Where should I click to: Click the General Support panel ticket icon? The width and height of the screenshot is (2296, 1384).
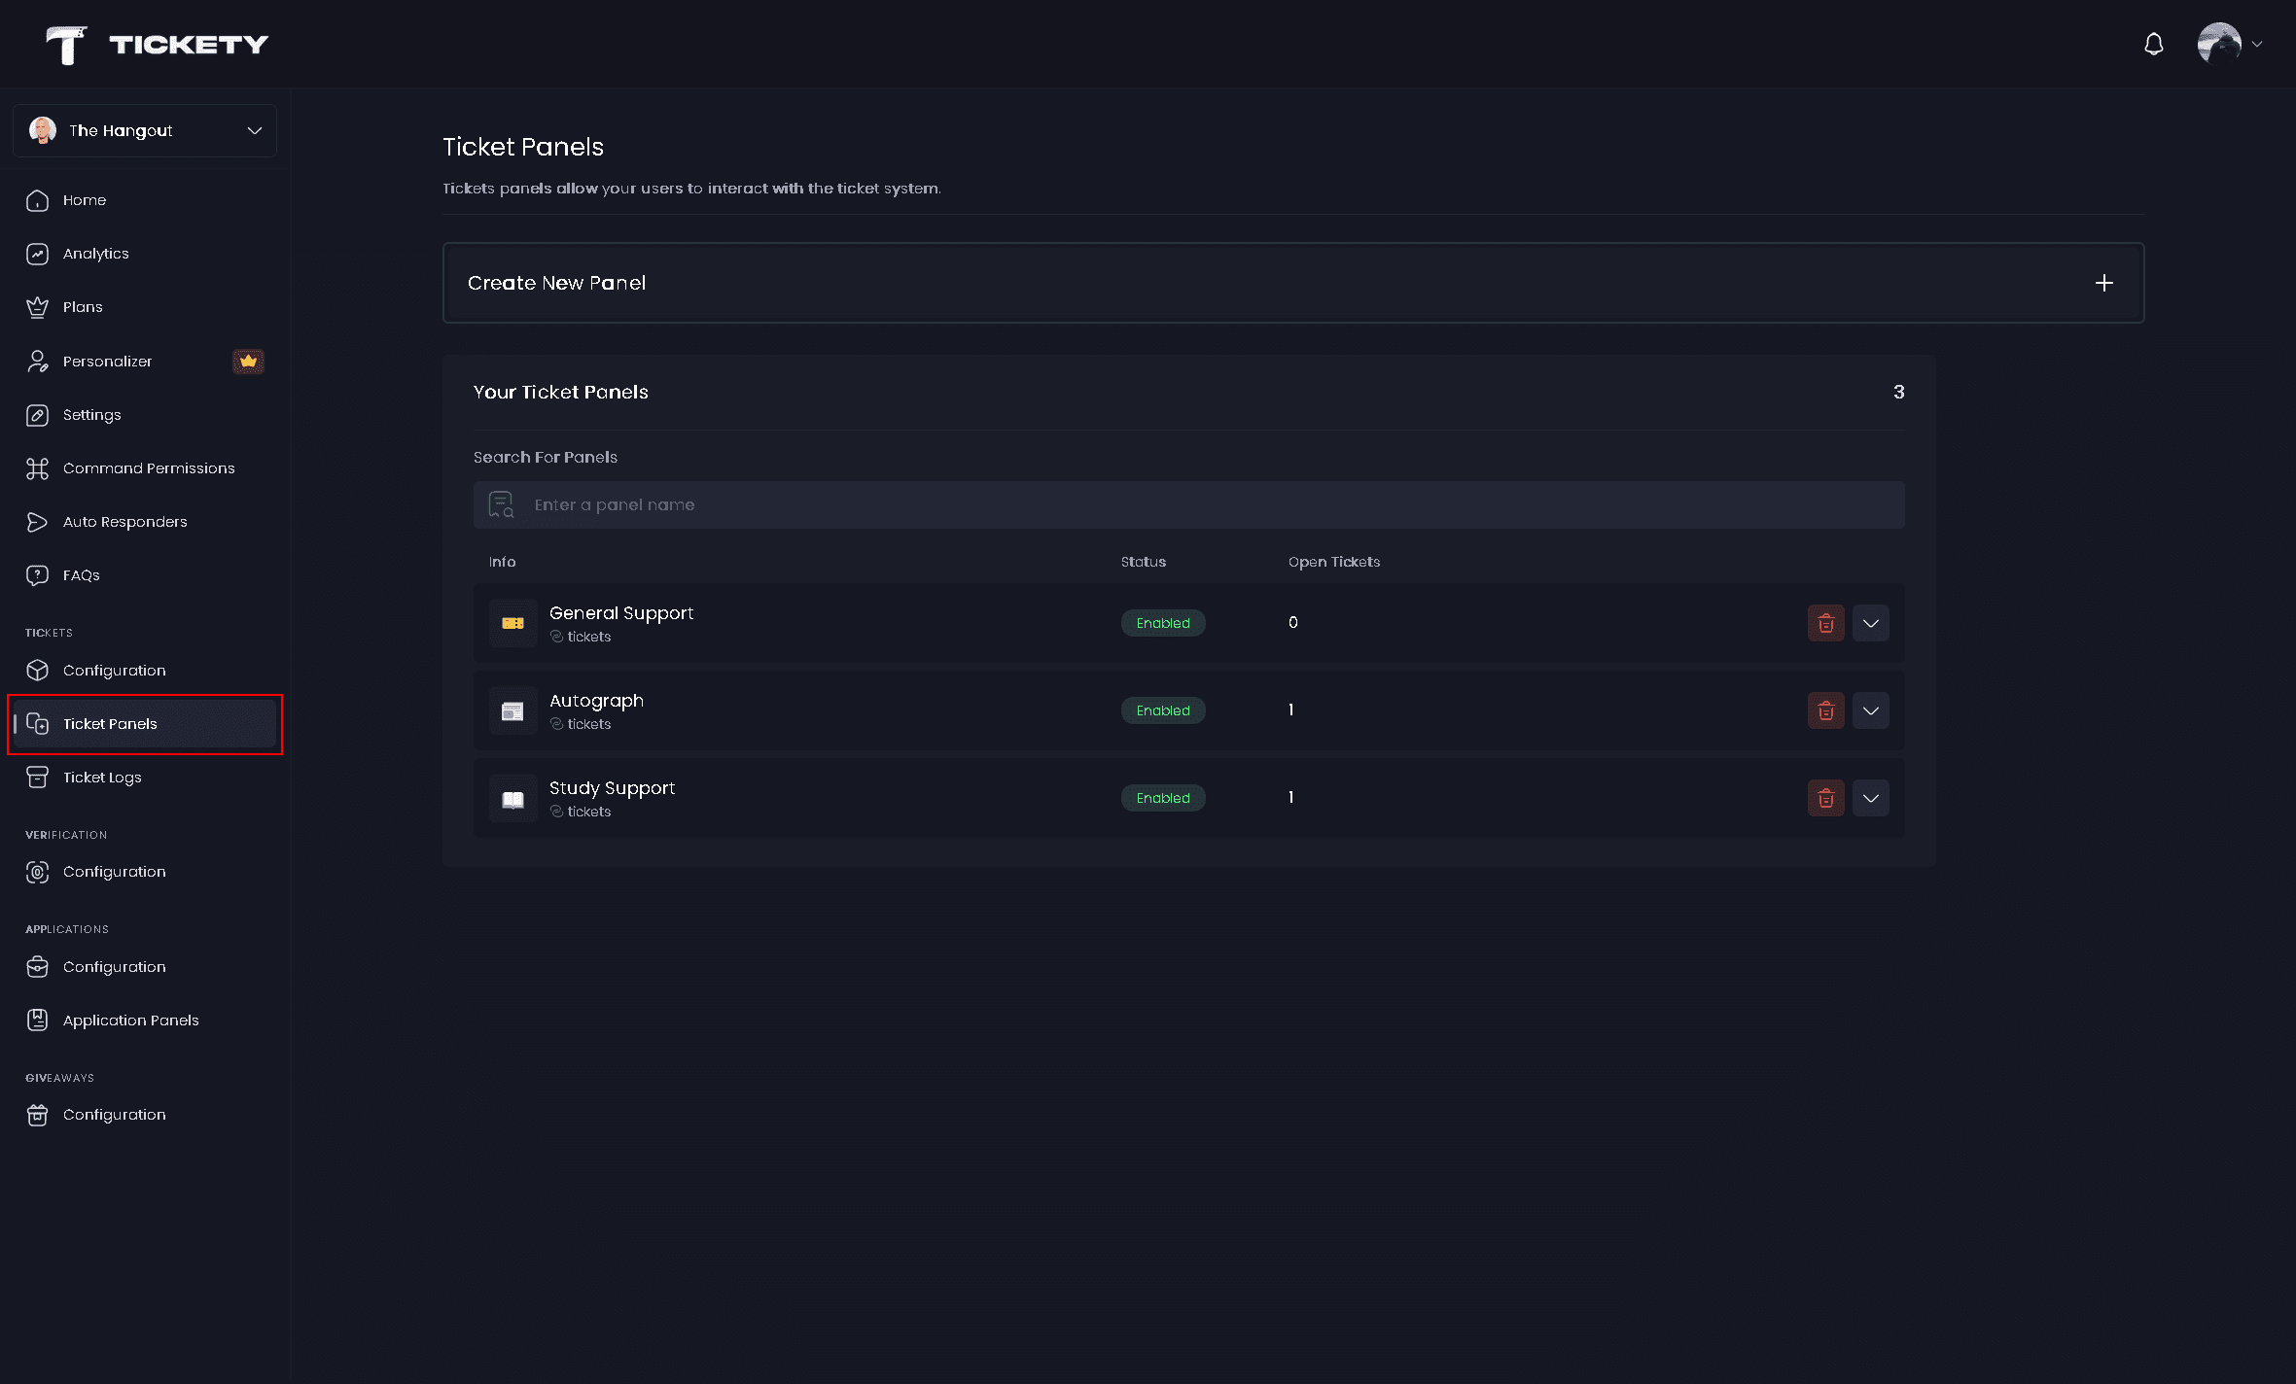click(x=512, y=622)
